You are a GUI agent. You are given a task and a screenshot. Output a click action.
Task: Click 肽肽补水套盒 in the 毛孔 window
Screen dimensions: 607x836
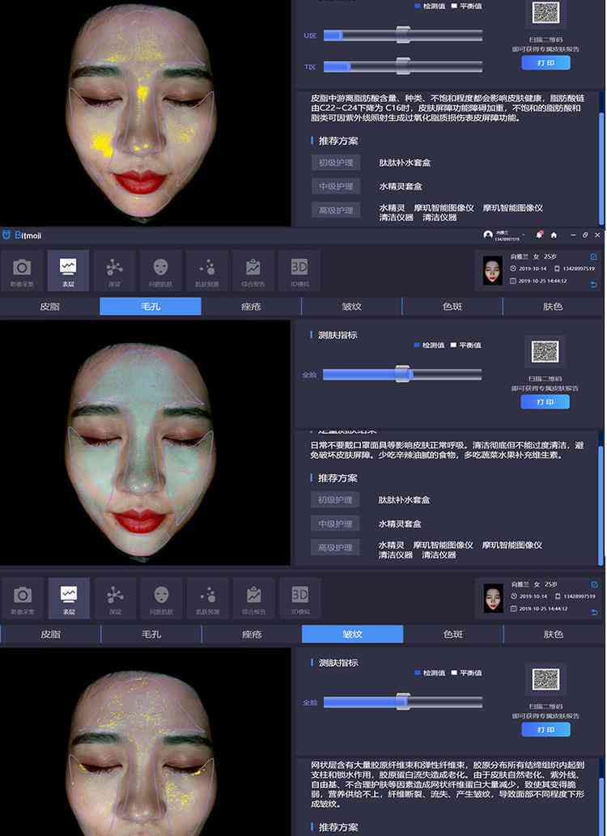(x=404, y=500)
